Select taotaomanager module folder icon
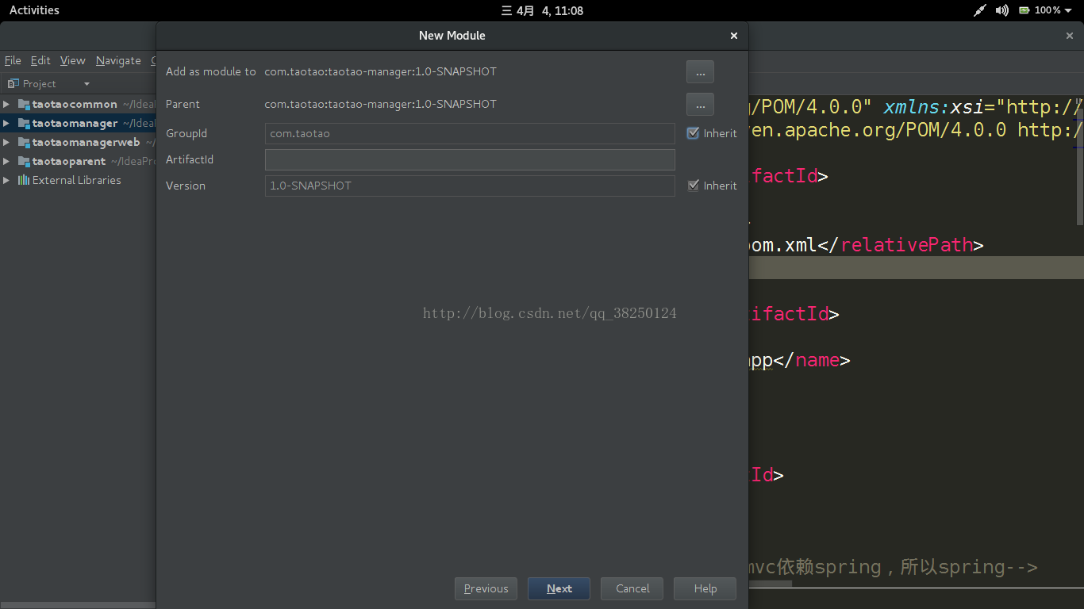 tap(24, 123)
